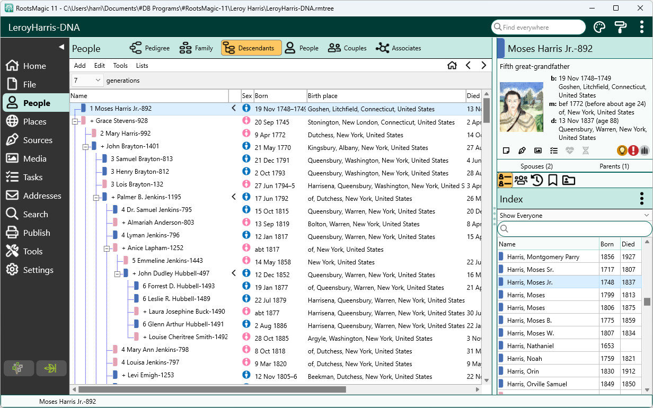Switch to the Family view tab
This screenshot has width=653, height=408.
coord(196,48)
